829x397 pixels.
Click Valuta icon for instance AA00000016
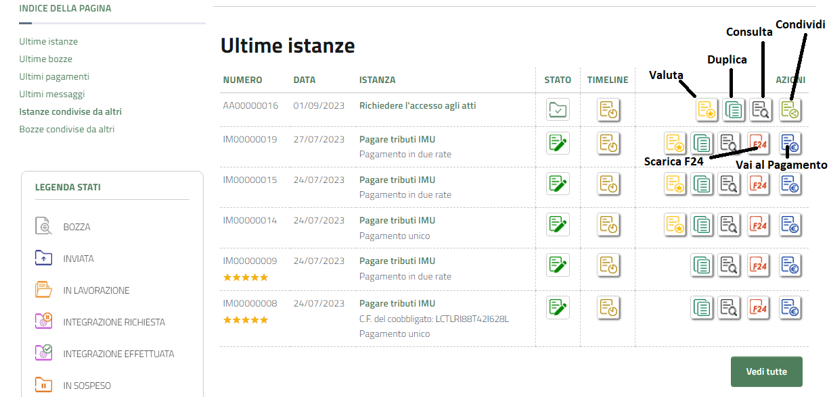coord(707,109)
